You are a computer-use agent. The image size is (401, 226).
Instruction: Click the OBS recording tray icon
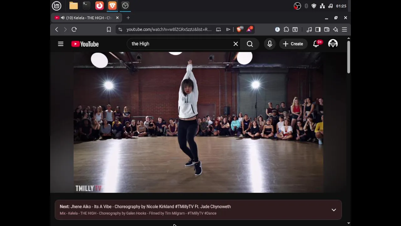point(297,6)
